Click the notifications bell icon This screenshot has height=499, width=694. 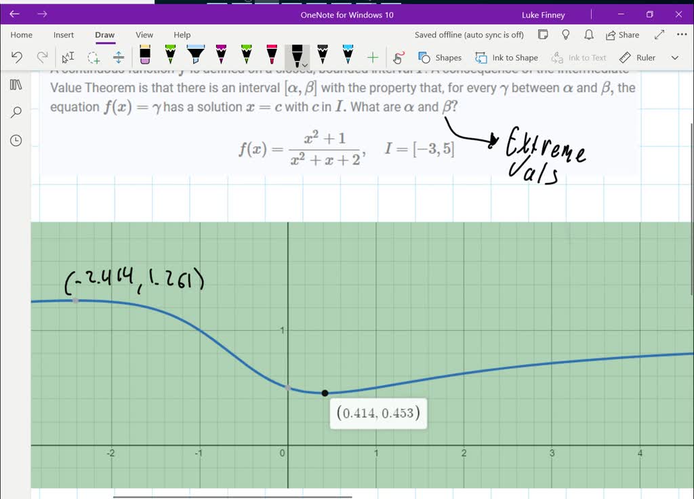point(588,34)
